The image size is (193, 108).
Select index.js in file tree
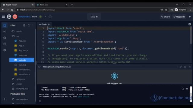(x=21, y=60)
